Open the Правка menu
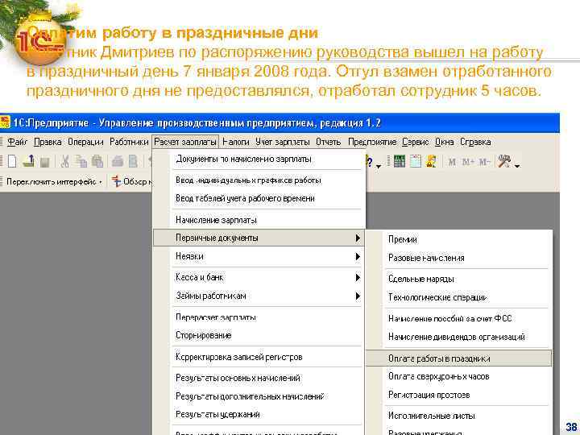The width and height of the screenshot is (580, 435). click(48, 142)
